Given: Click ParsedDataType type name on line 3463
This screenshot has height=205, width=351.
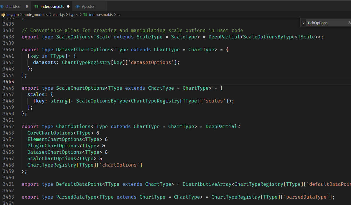Looking at the screenshot, I should pos(76,197).
